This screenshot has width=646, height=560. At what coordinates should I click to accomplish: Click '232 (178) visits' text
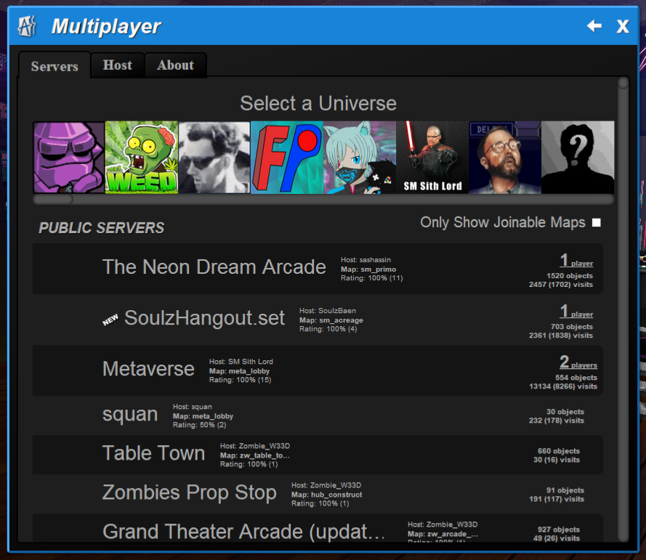click(557, 421)
